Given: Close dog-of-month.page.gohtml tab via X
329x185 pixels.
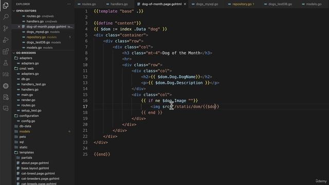Looking at the screenshot, I should (185, 4).
